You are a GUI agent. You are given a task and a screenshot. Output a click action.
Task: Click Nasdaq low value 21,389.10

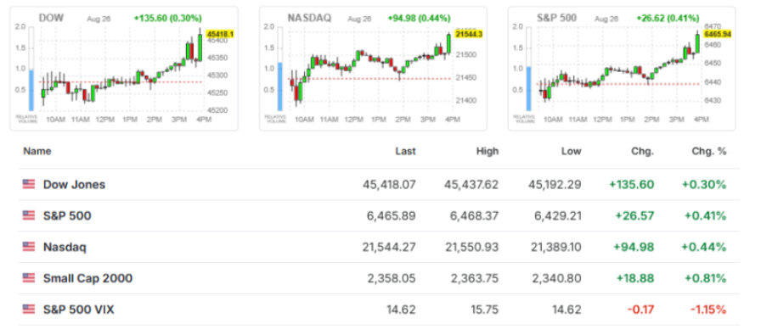[x=555, y=248]
